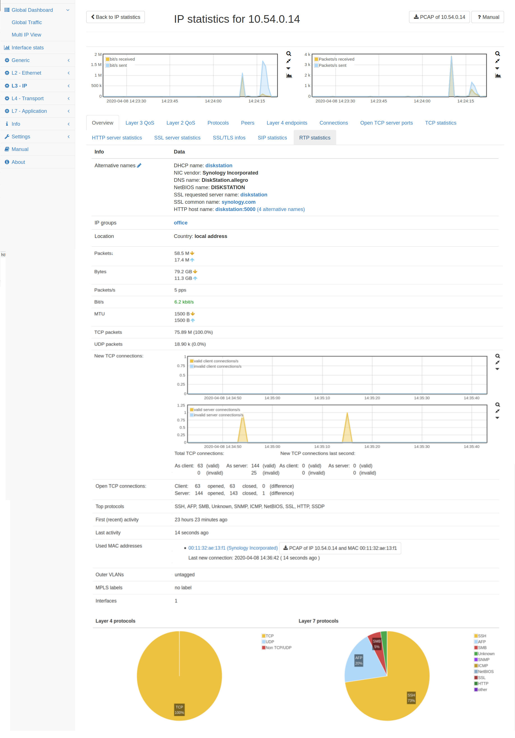Edit alternative names with pencil icon
The width and height of the screenshot is (515, 738).
[x=139, y=166]
